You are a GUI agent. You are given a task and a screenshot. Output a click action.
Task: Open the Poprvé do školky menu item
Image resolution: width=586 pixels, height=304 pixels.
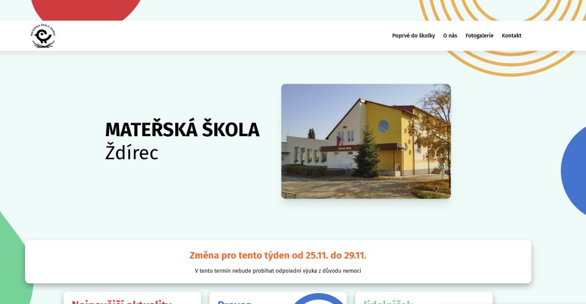413,35
